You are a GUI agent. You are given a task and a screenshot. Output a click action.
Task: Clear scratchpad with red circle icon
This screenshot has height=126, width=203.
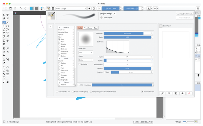click(x=189, y=93)
